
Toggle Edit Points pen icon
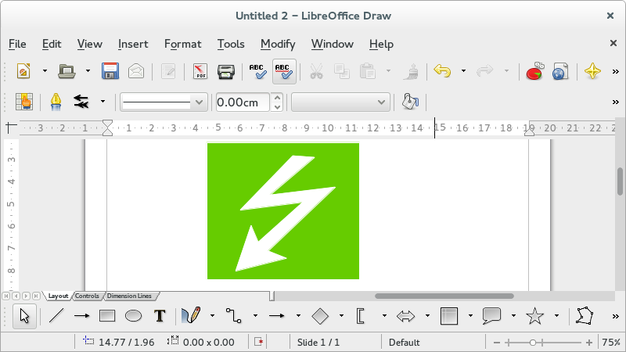pyautogui.click(x=56, y=102)
